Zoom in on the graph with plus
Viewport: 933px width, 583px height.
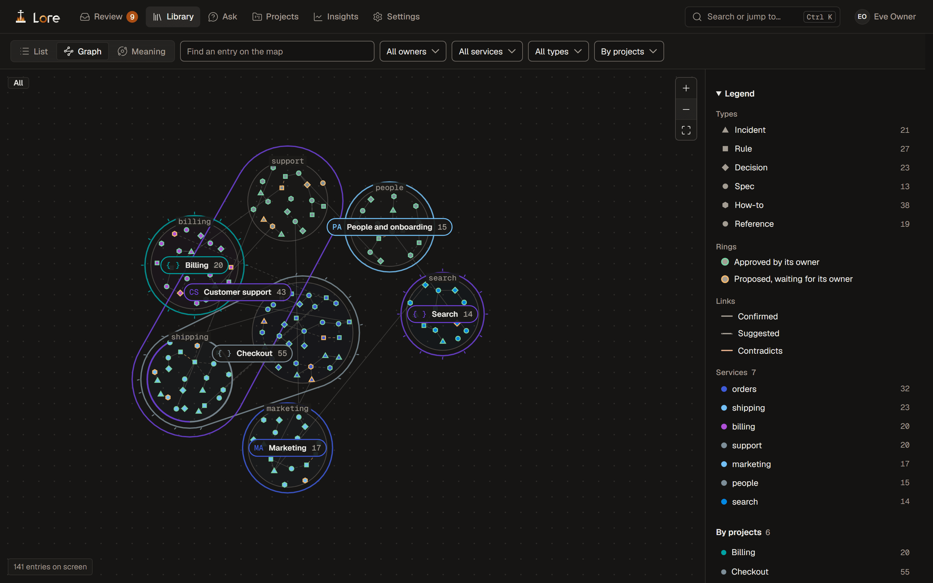coord(686,88)
